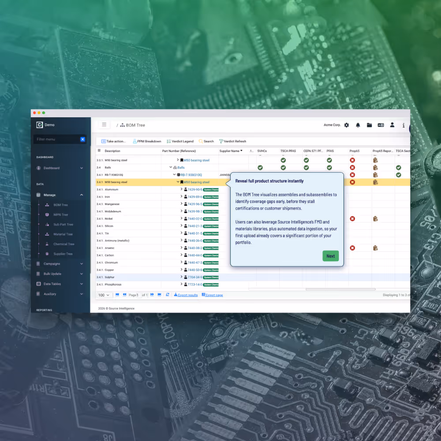Click SVHCs green check in Balls row
Screen dimensions: 441x441
tap(260, 168)
